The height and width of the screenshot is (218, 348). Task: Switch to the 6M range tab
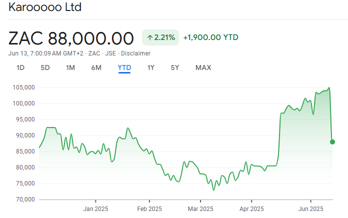coord(96,67)
